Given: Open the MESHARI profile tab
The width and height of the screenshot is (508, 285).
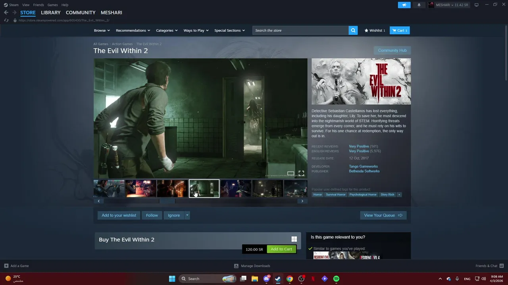Looking at the screenshot, I should 112,13.
